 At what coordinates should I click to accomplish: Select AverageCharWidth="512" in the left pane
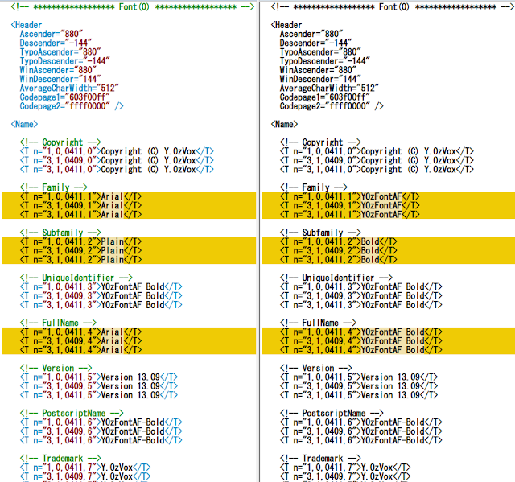pyautogui.click(x=69, y=89)
